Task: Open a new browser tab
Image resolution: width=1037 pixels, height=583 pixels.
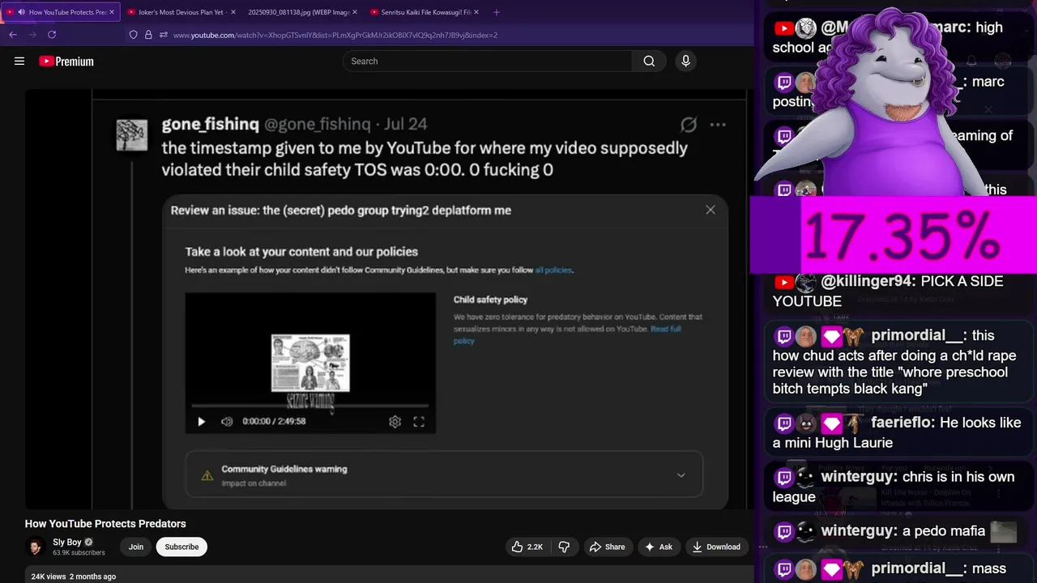Action: click(497, 12)
